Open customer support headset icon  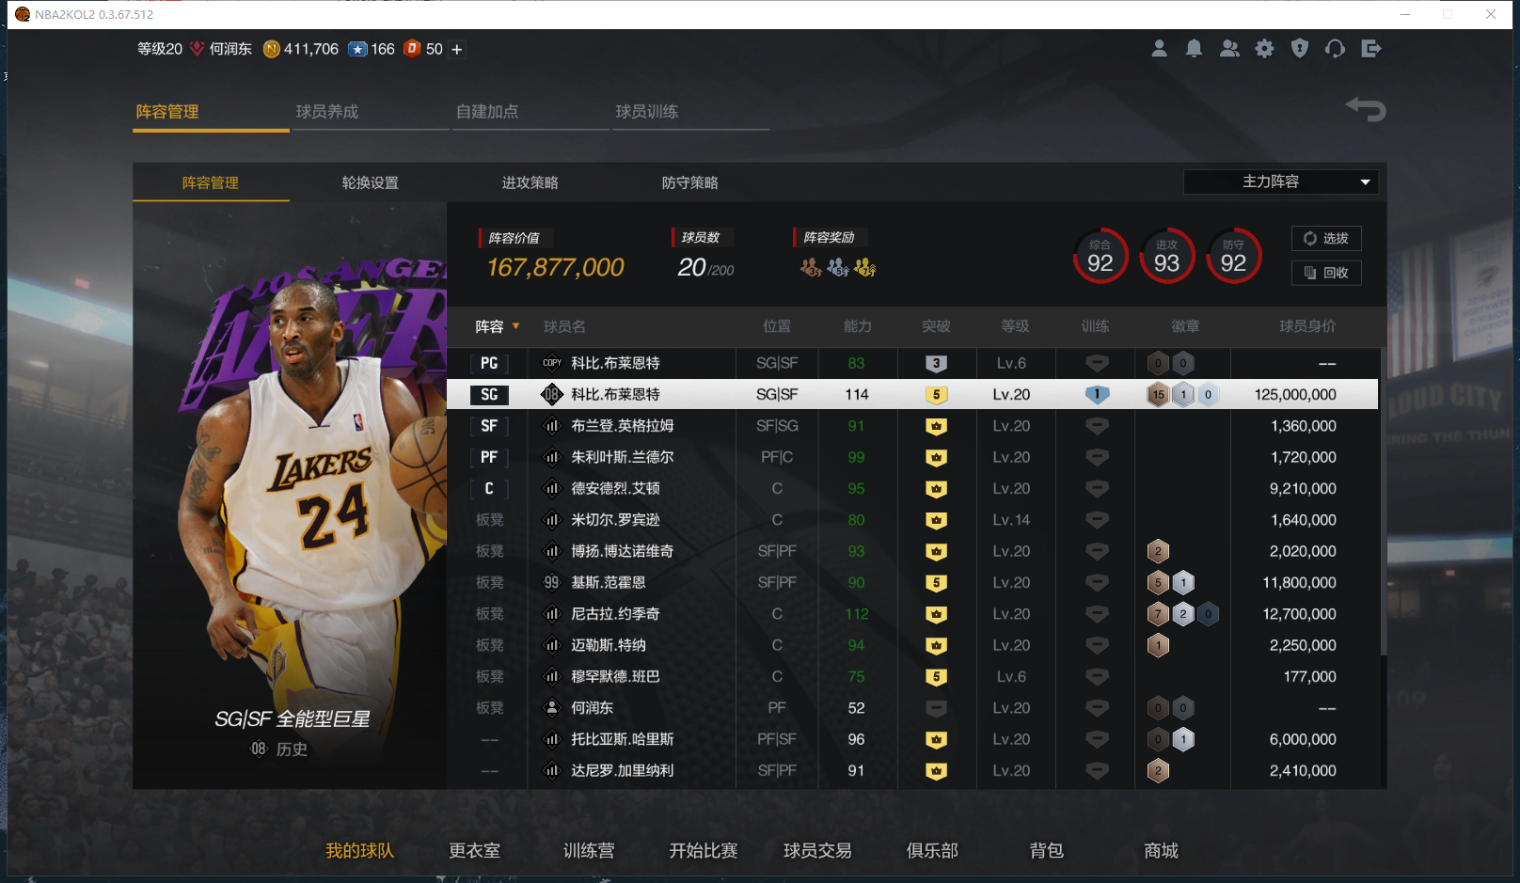[1335, 49]
